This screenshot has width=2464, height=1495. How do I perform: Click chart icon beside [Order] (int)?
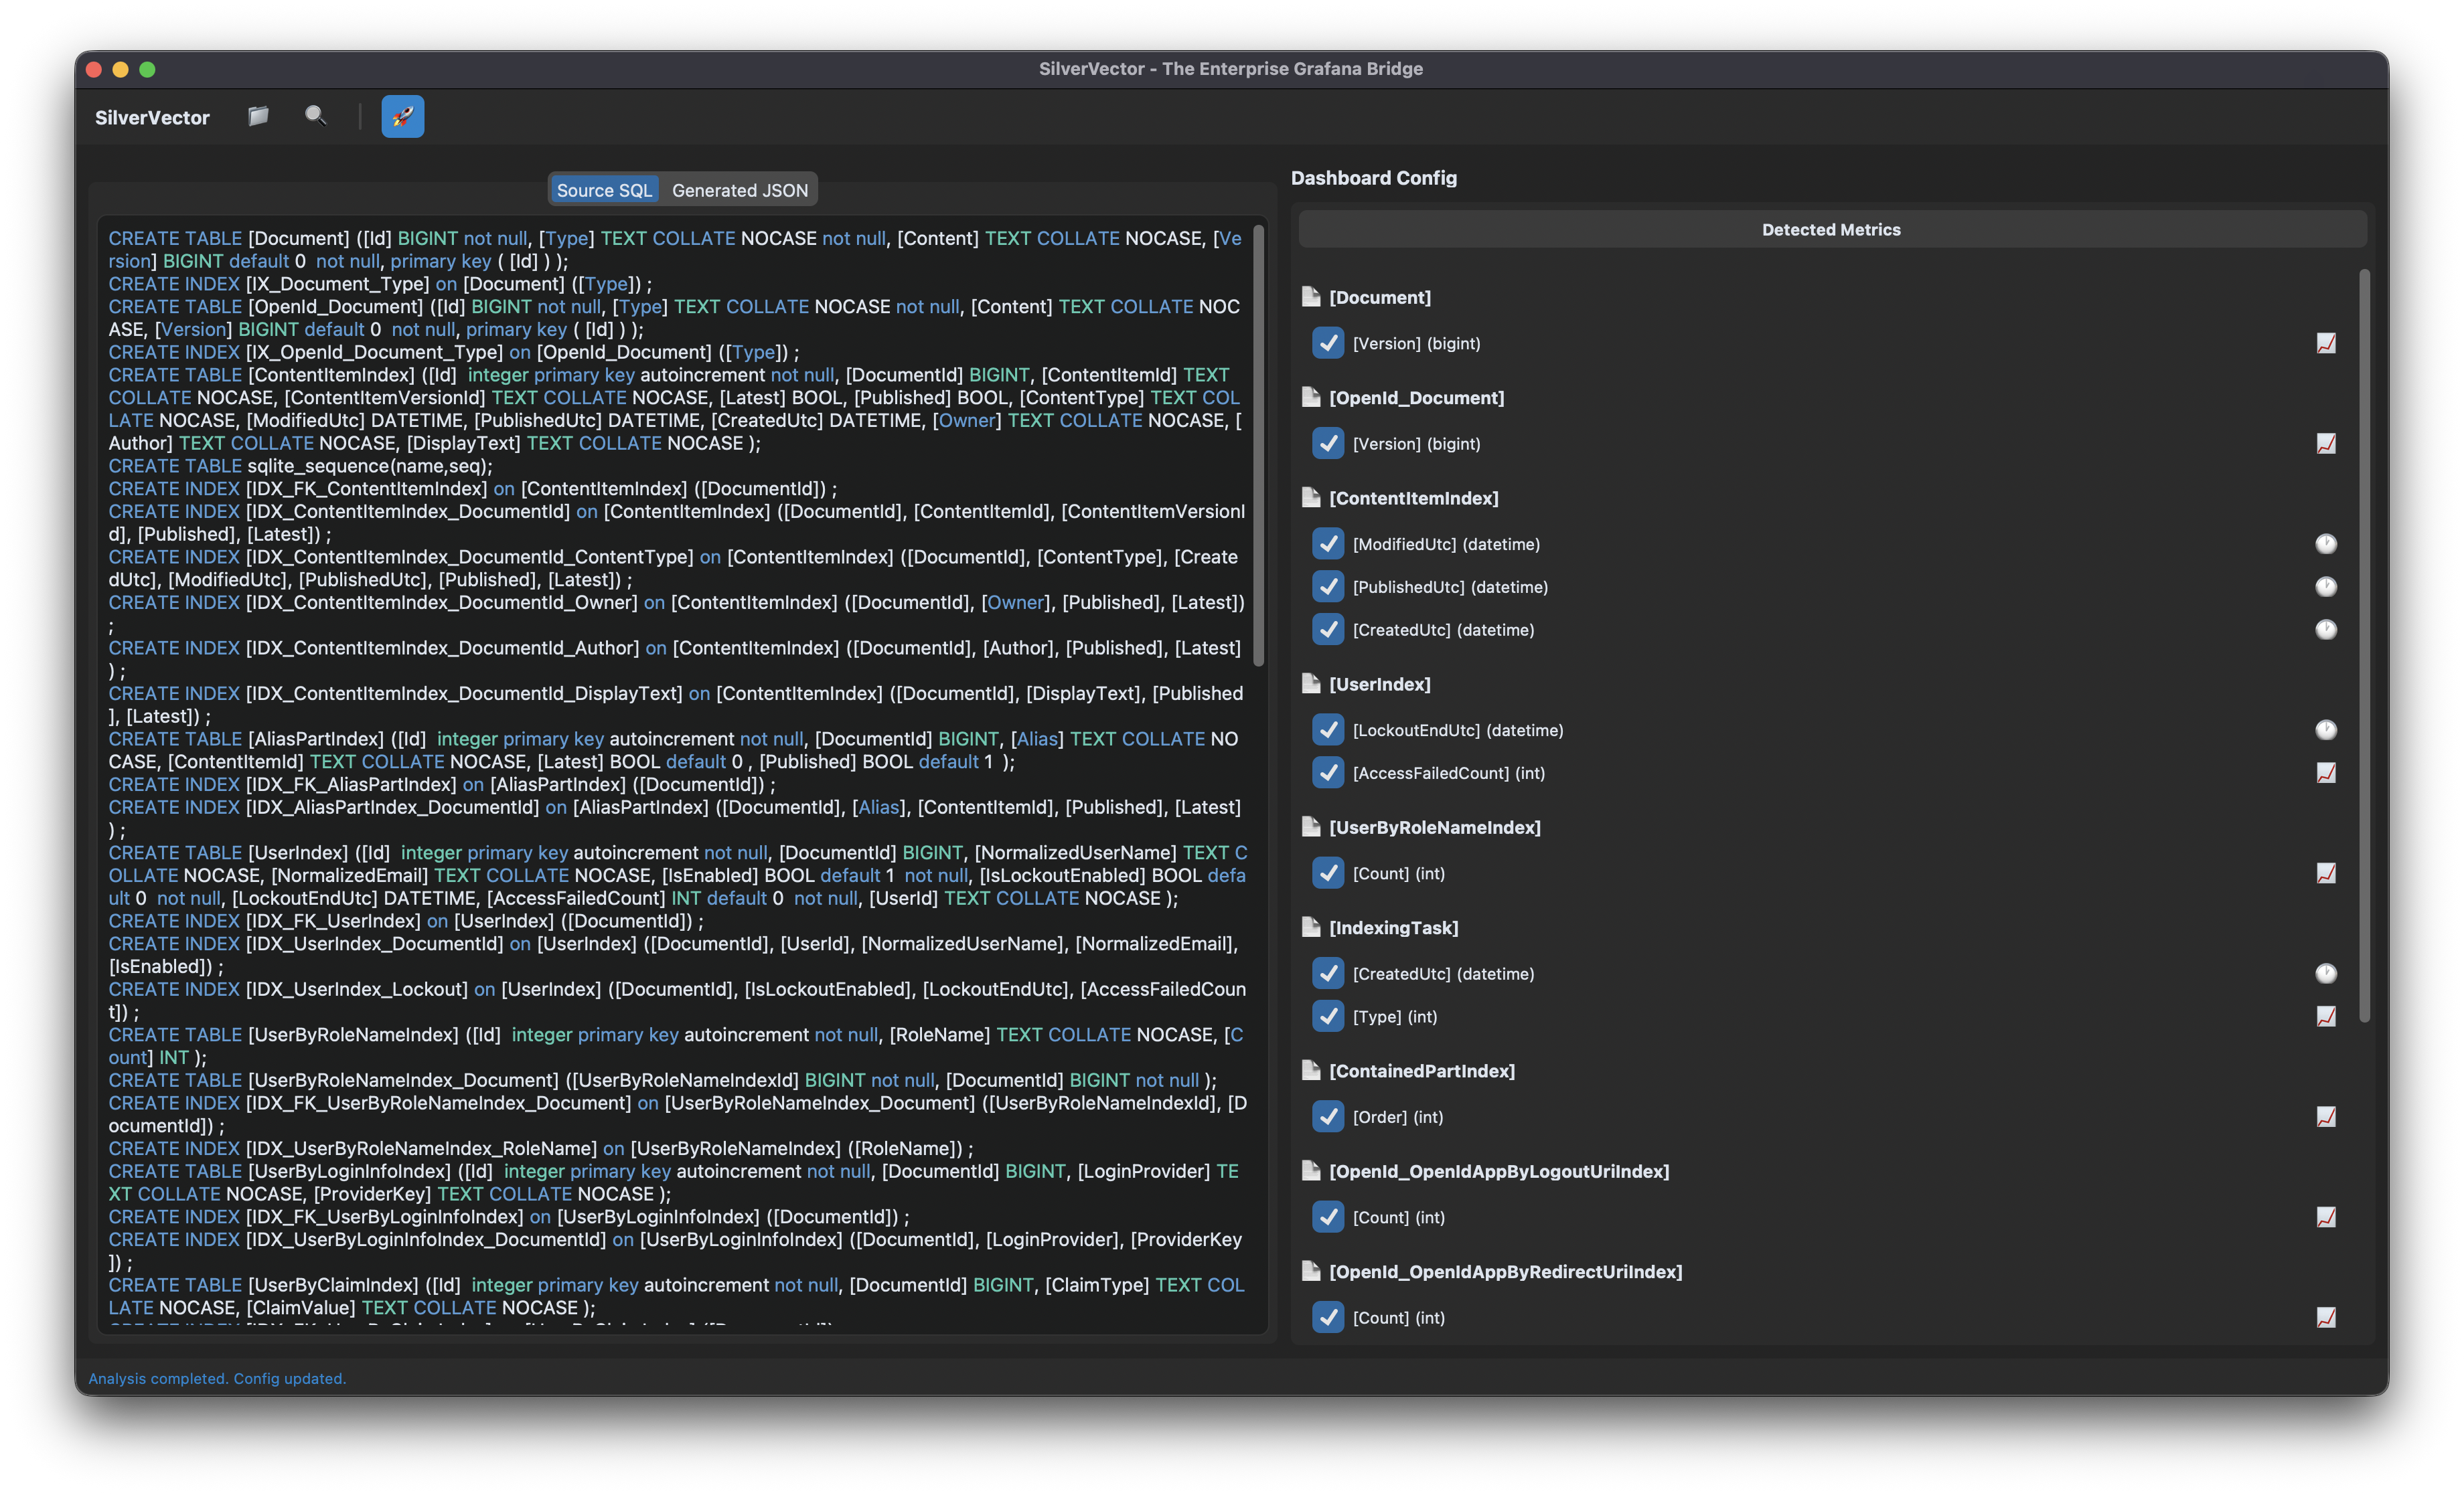point(2326,1116)
